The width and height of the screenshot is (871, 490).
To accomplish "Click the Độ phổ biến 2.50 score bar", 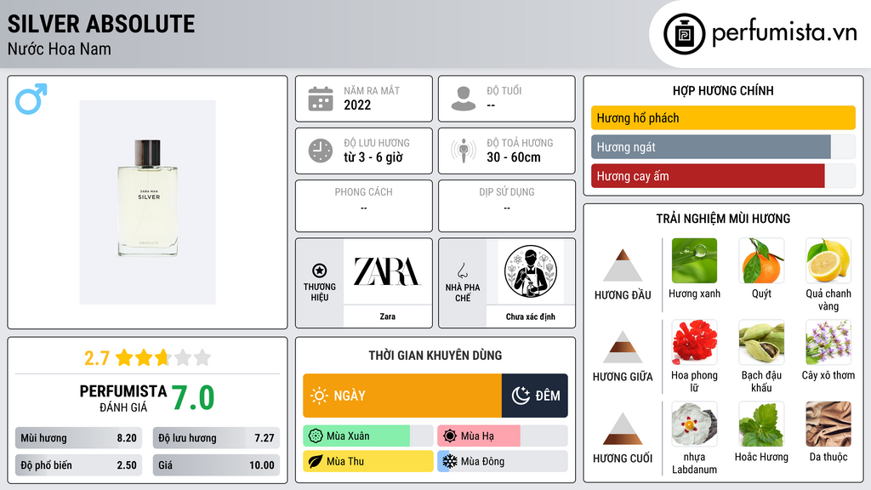I will tap(78, 465).
